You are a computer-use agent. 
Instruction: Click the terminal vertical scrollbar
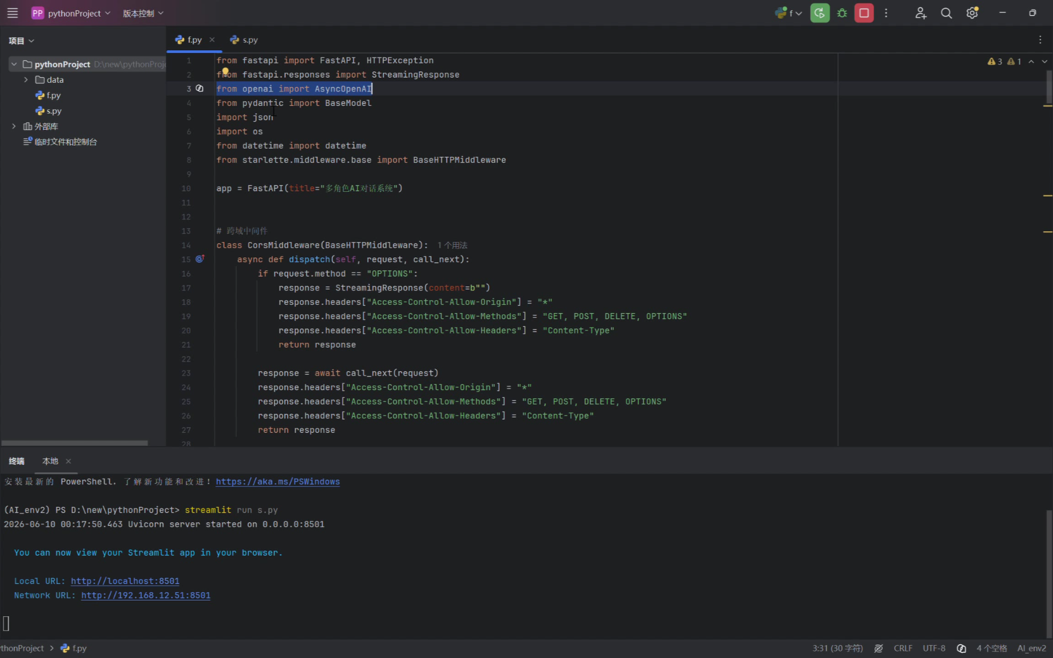(x=1049, y=574)
